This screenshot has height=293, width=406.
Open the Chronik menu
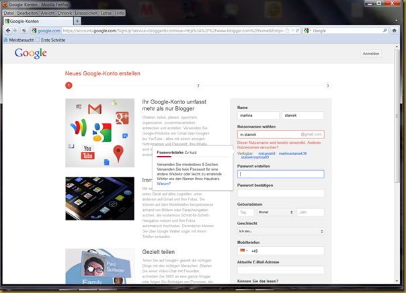pos(65,13)
